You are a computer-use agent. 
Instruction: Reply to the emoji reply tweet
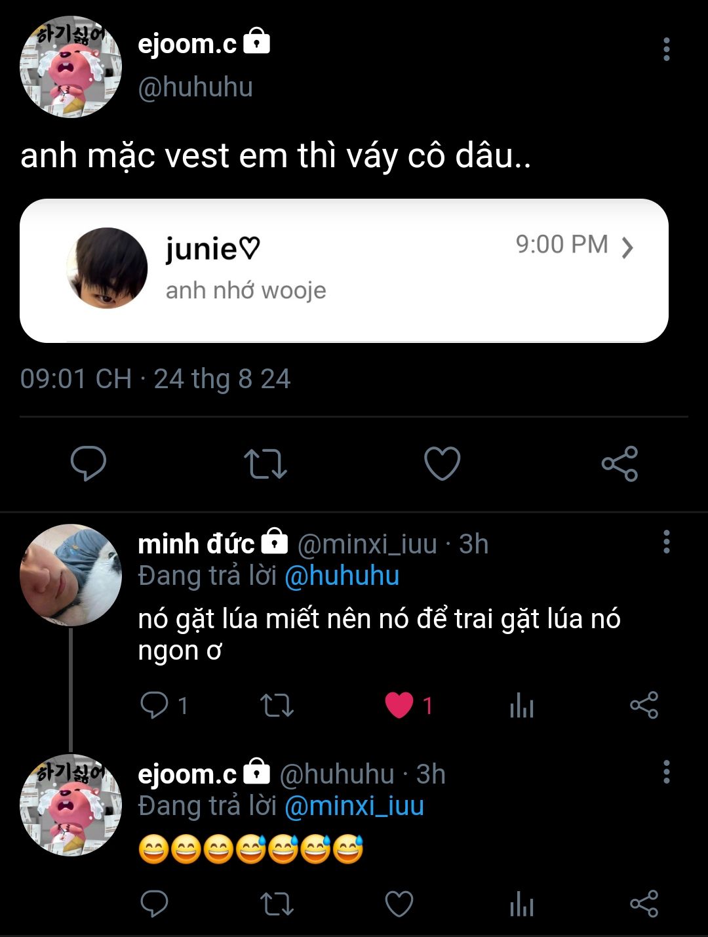155,904
